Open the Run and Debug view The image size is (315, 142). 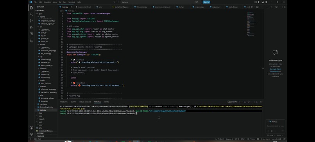(x=31, y=27)
